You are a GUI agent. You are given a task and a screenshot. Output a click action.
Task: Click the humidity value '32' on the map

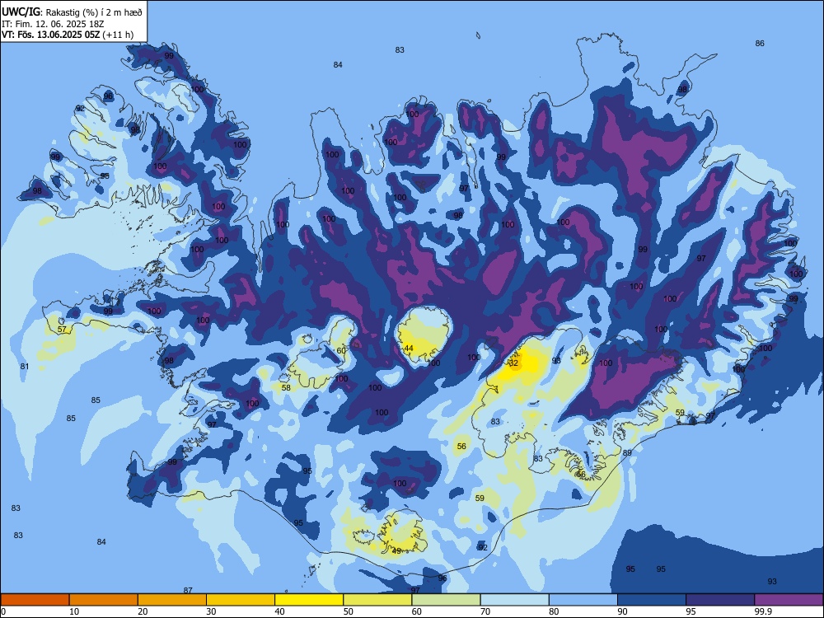coord(514,363)
